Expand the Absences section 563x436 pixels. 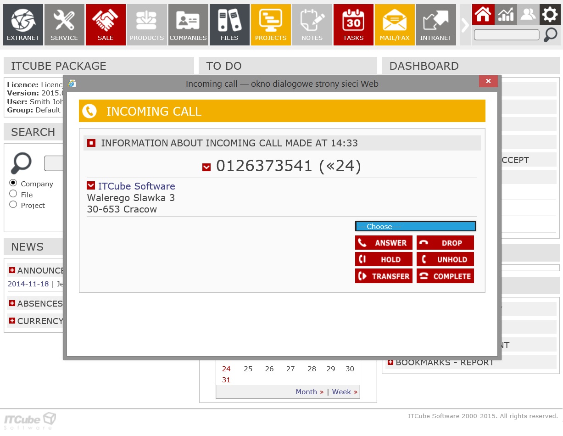click(12, 303)
